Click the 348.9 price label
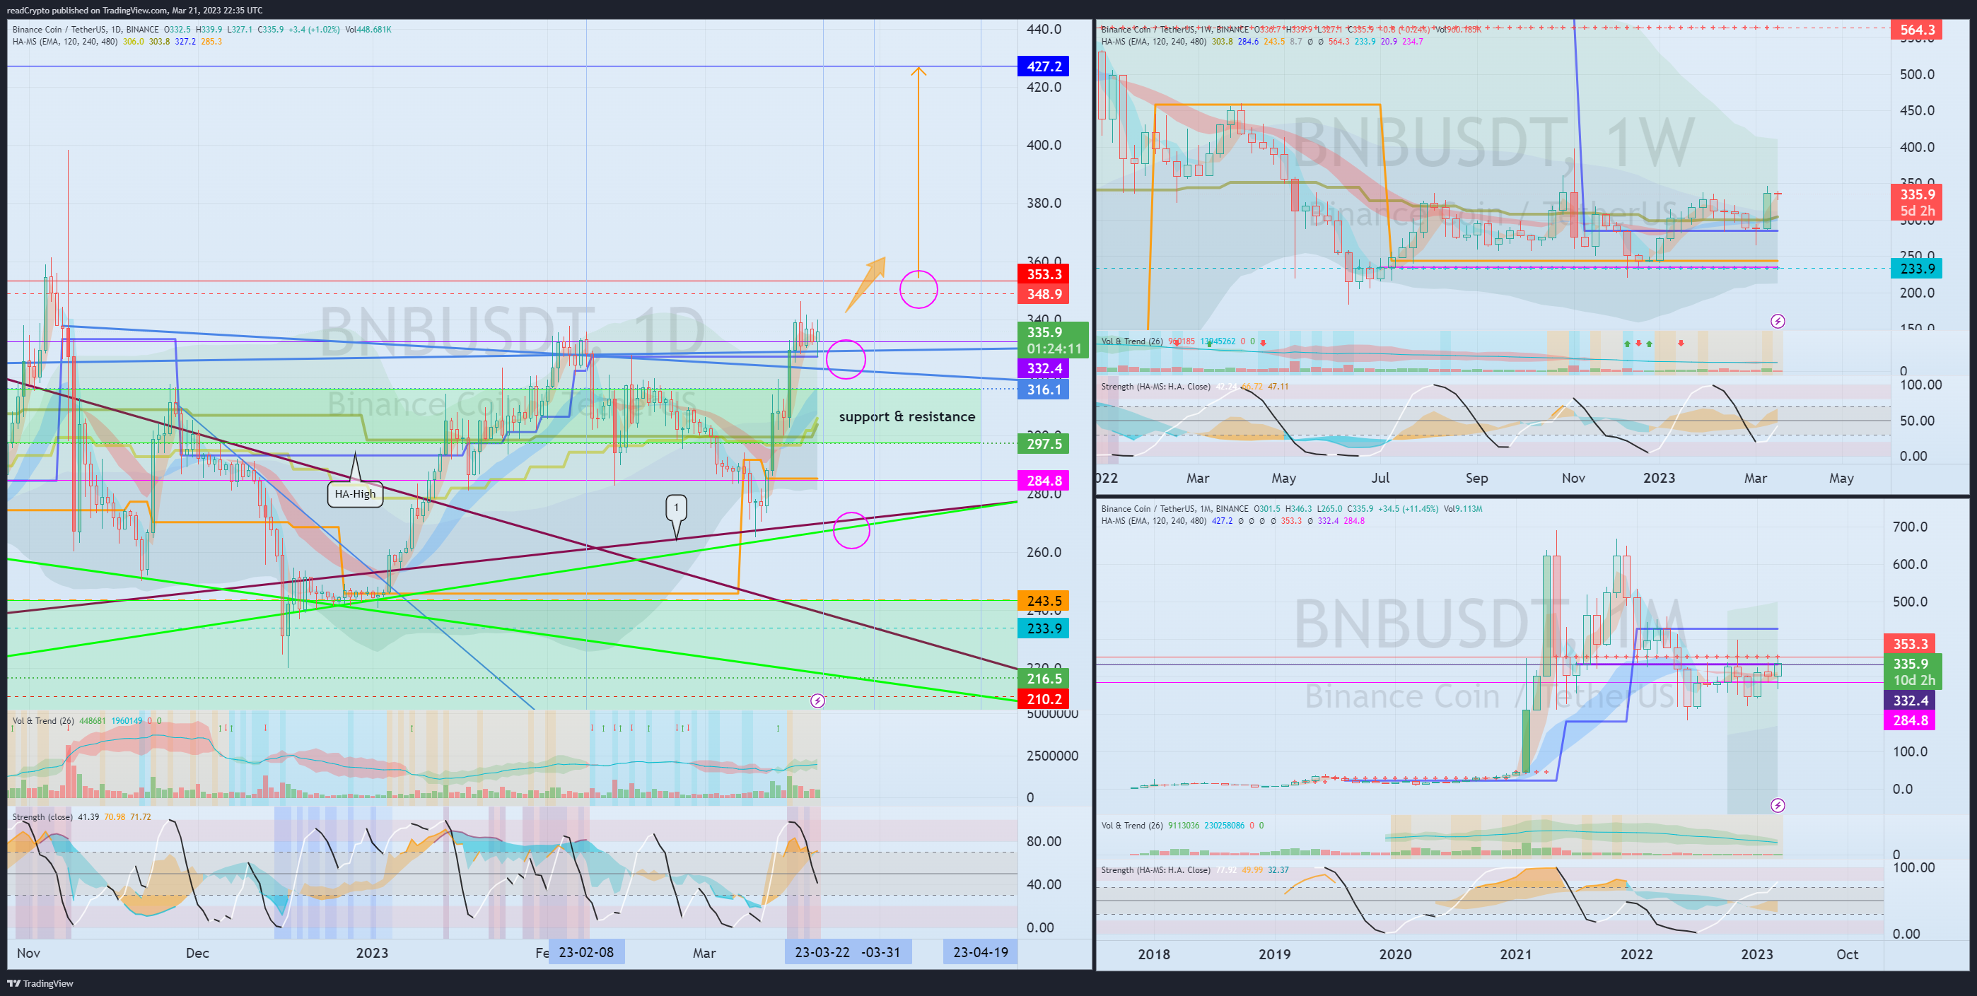 click(x=1043, y=294)
